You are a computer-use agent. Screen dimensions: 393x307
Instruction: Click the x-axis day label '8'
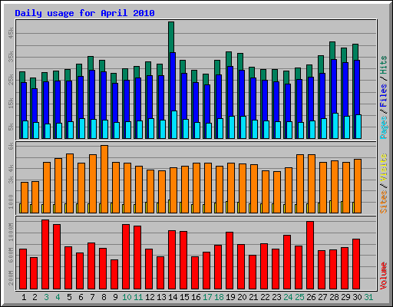coord(104,297)
